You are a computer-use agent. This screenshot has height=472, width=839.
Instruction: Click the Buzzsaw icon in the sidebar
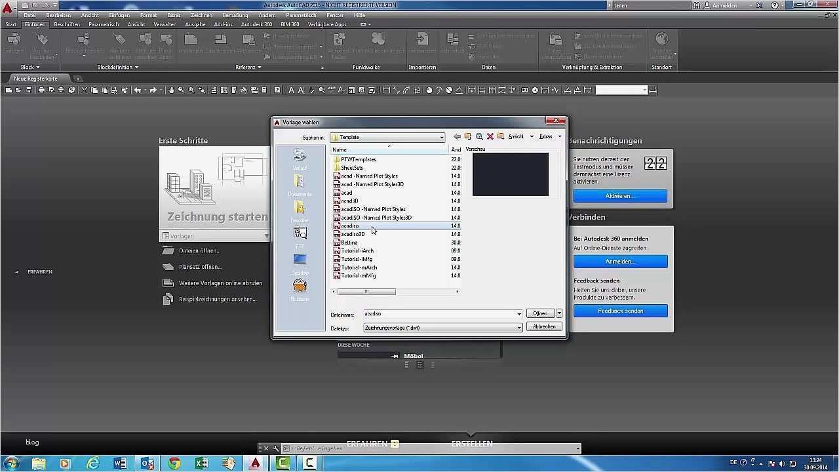[299, 286]
